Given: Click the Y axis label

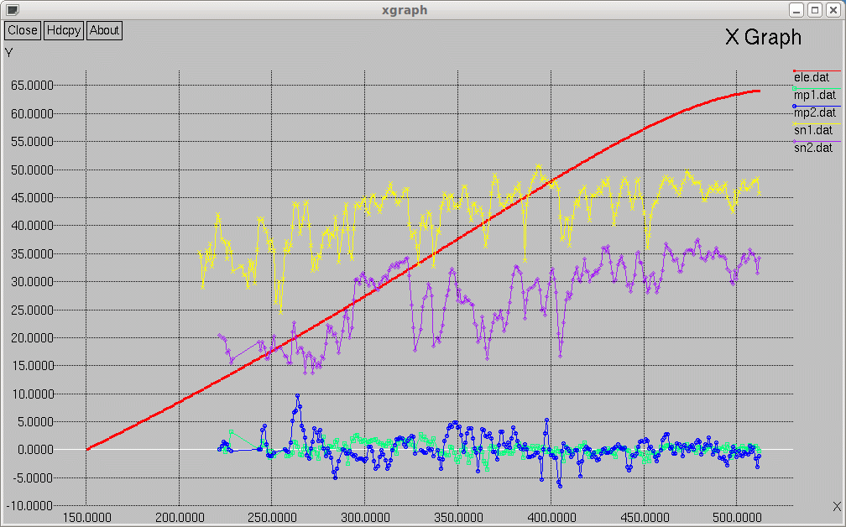Looking at the screenshot, I should point(8,52).
